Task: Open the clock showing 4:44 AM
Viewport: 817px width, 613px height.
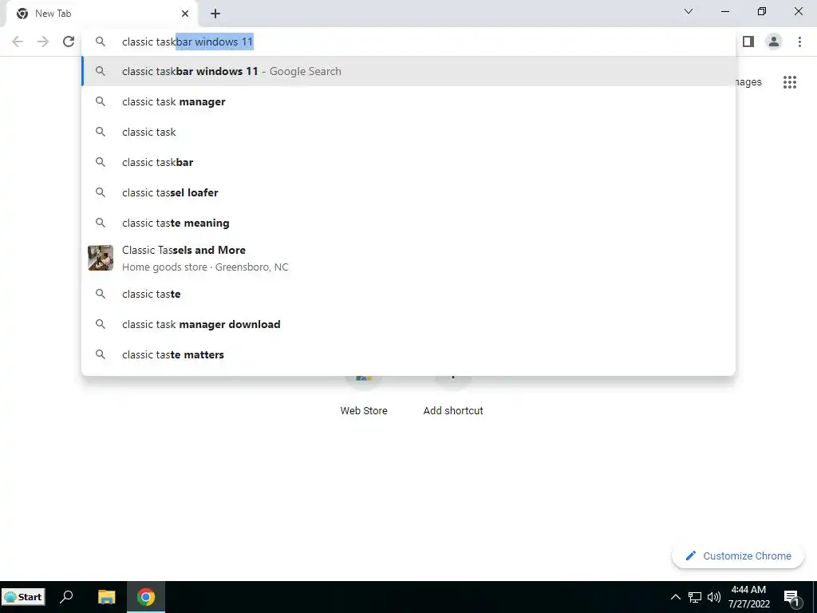Action: (x=748, y=597)
